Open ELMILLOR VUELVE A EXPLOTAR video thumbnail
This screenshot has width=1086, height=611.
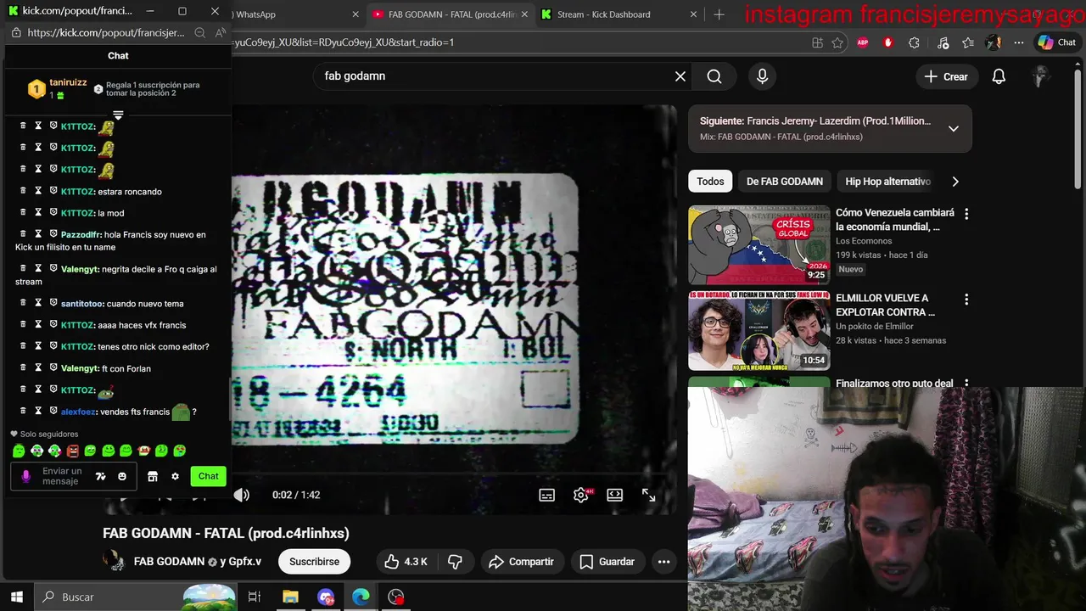pyautogui.click(x=759, y=330)
